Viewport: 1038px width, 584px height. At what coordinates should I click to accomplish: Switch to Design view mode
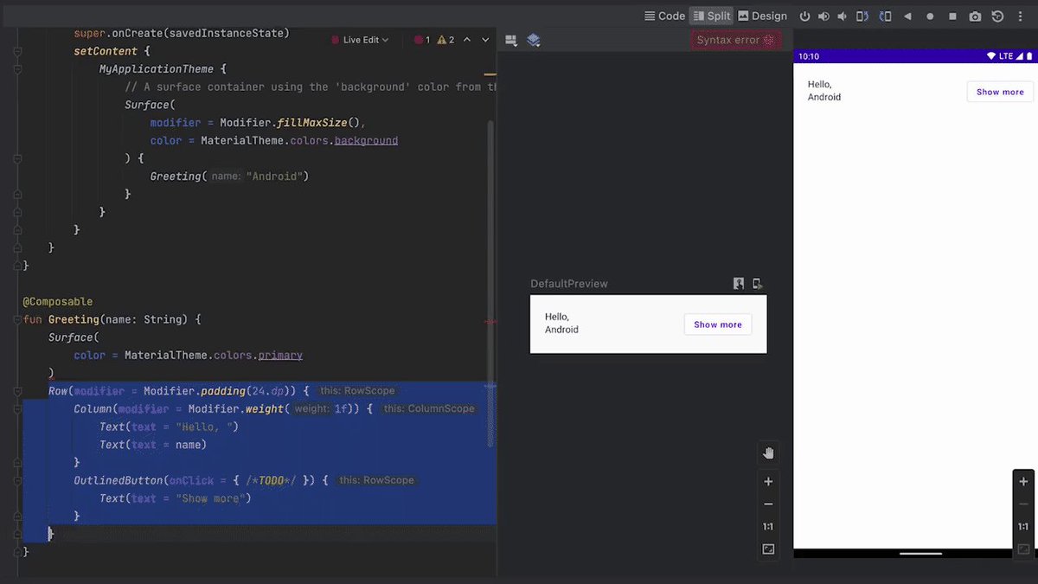762,16
